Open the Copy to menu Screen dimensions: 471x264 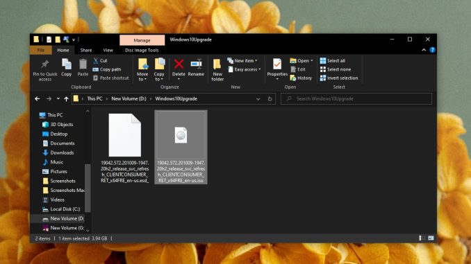[159, 70]
